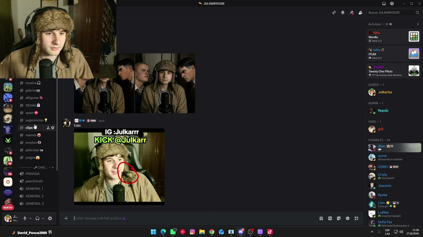Open the Discord inbox icon

click(384, 4)
